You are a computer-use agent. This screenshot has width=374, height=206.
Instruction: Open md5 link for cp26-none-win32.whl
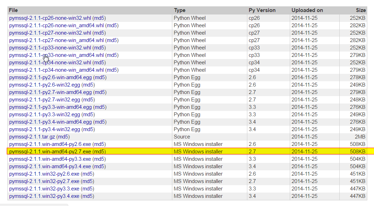(x=99, y=18)
